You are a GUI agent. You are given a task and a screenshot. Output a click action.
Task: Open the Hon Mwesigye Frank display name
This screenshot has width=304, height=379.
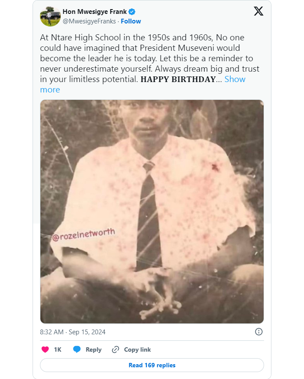95,12
